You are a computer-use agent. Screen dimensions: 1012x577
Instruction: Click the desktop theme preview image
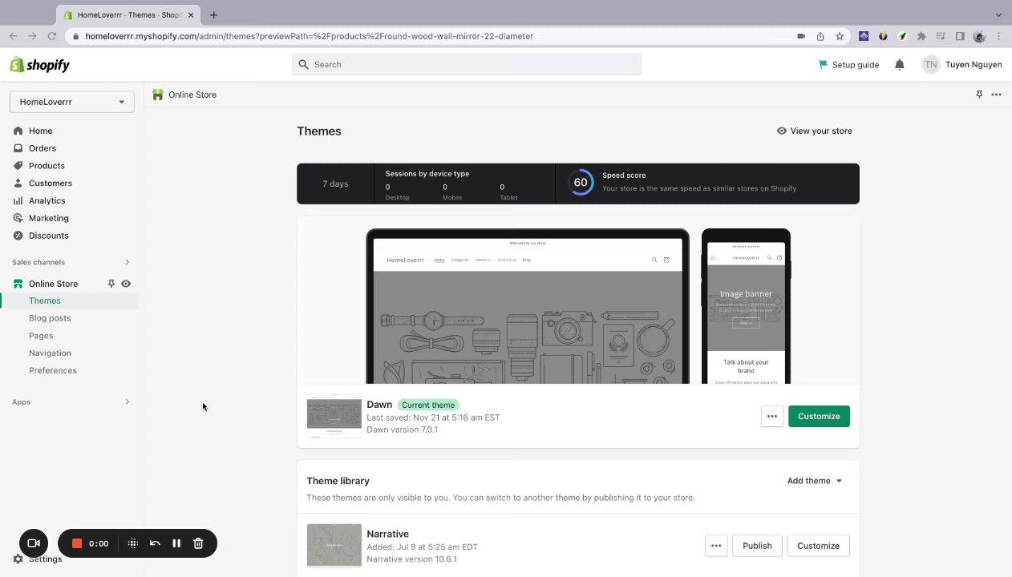coord(528,307)
